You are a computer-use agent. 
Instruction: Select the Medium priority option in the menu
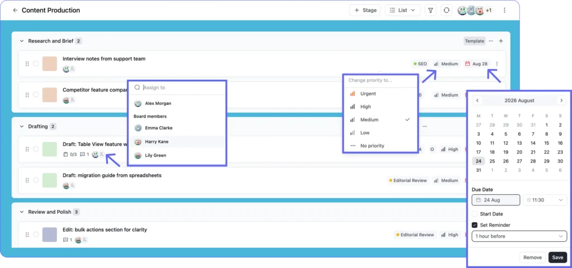click(x=380, y=119)
